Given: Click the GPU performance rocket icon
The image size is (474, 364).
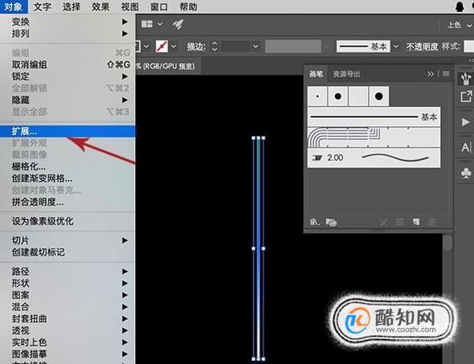Looking at the screenshot, I should click(178, 24).
